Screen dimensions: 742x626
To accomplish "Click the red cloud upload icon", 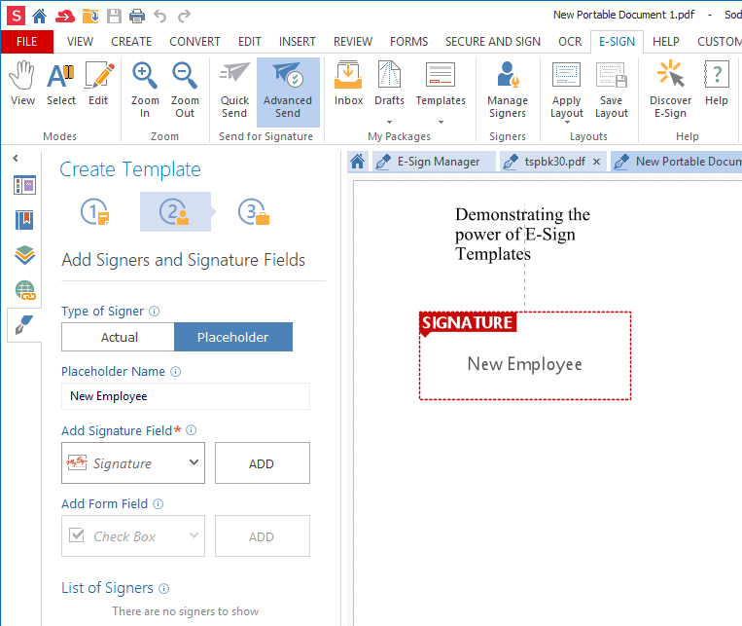I will point(65,17).
